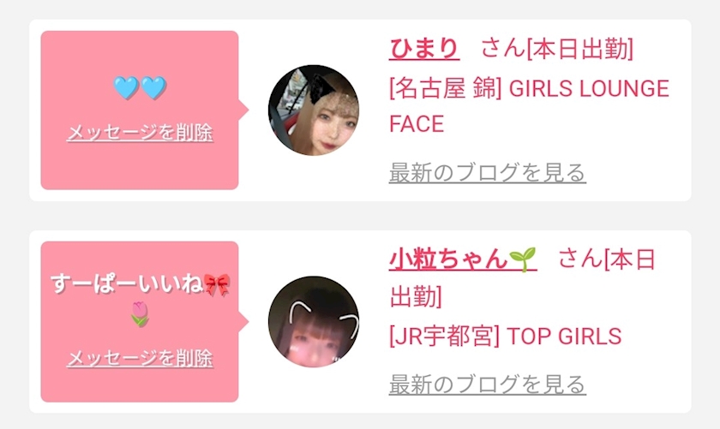This screenshot has width=720, height=429.
Task: Open ひまり profile name link
Action: pos(424,49)
